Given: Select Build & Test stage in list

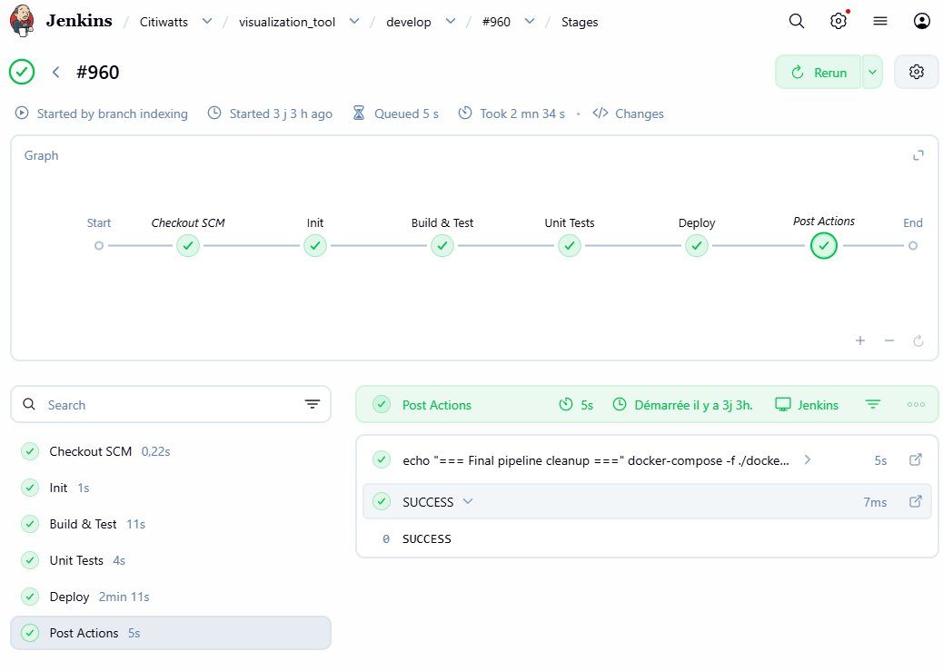Looking at the screenshot, I should [171, 524].
